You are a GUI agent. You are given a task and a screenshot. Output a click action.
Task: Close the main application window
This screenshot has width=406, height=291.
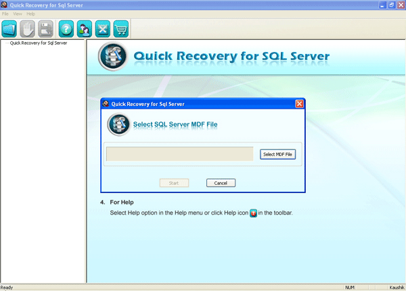click(401, 5)
